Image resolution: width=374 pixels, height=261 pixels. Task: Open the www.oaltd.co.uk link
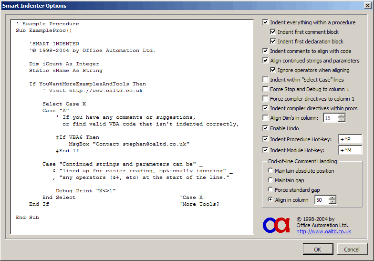pyautogui.click(x=323, y=231)
